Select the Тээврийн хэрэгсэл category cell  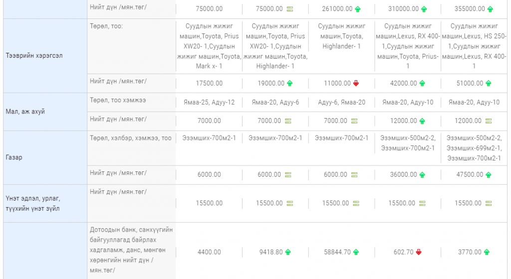[x=44, y=56]
